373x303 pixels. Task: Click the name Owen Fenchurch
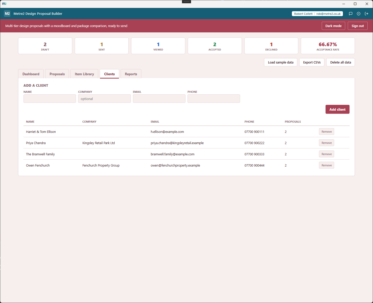[38, 166]
